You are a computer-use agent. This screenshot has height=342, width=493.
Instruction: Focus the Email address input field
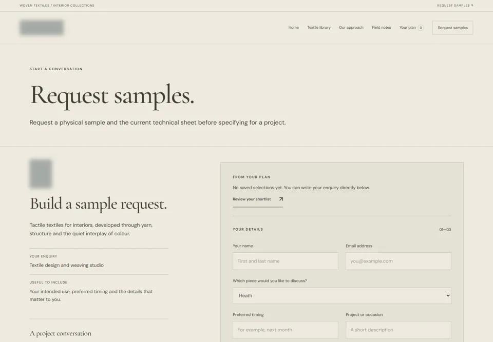(x=398, y=261)
